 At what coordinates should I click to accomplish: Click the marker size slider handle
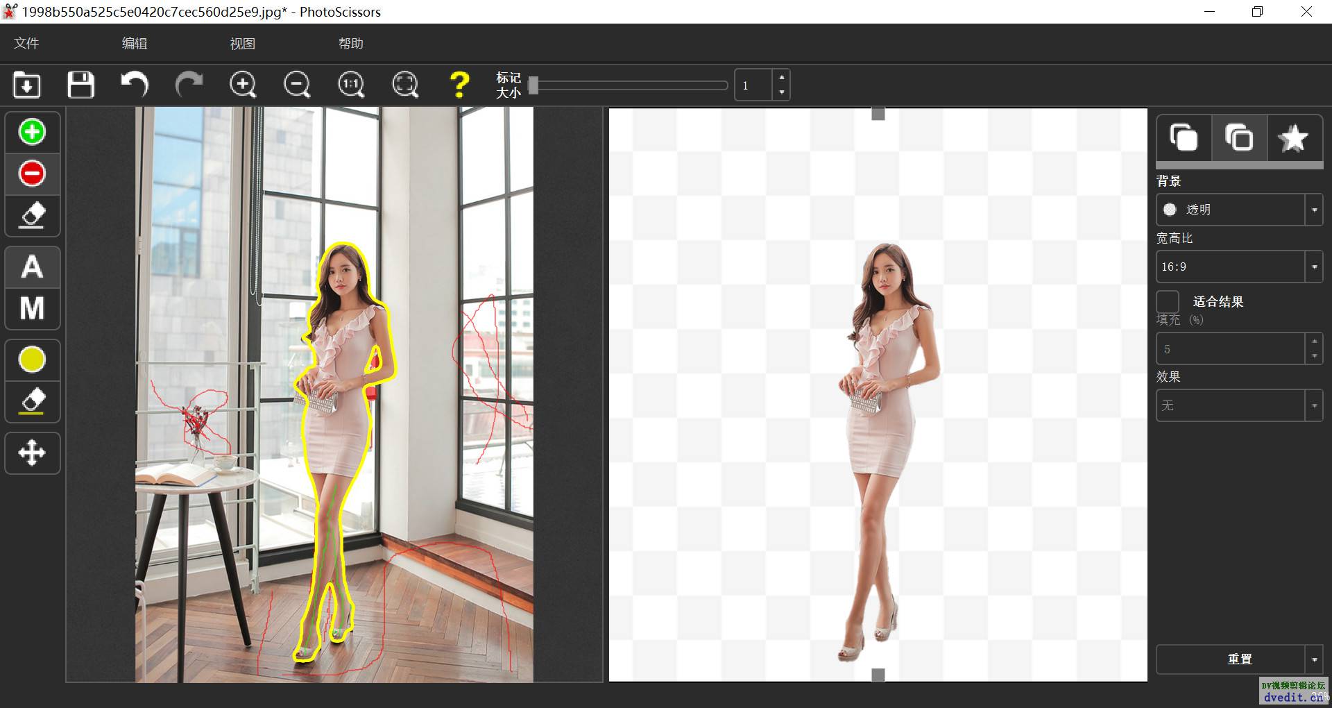click(x=533, y=85)
